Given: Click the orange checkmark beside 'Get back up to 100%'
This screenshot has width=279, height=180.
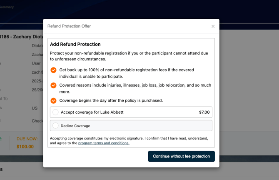Looking at the screenshot, I should [x=53, y=70].
